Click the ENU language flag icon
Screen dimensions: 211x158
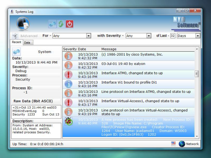tap(173, 144)
